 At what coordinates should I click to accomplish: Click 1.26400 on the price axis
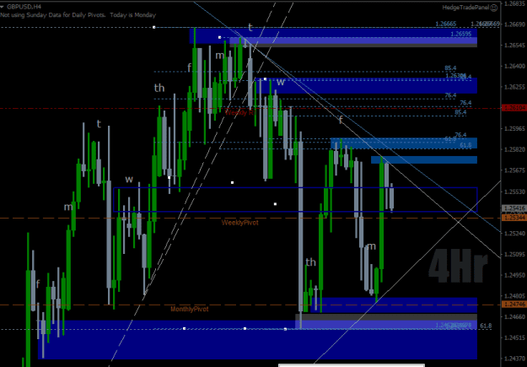(x=514, y=66)
